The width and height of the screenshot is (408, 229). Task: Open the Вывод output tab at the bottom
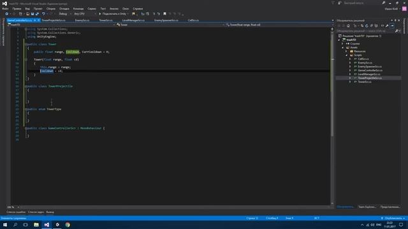point(50,212)
